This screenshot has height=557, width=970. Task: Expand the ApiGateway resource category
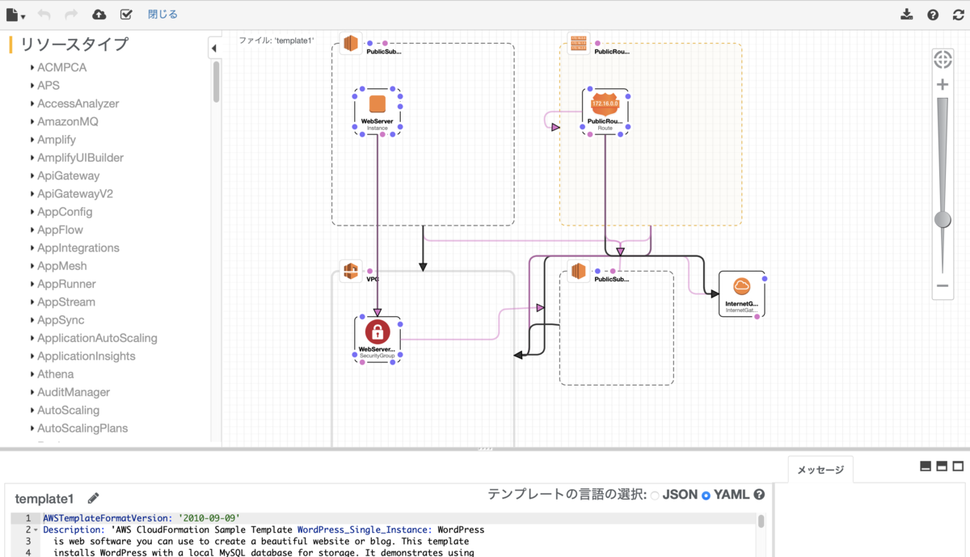(67, 175)
